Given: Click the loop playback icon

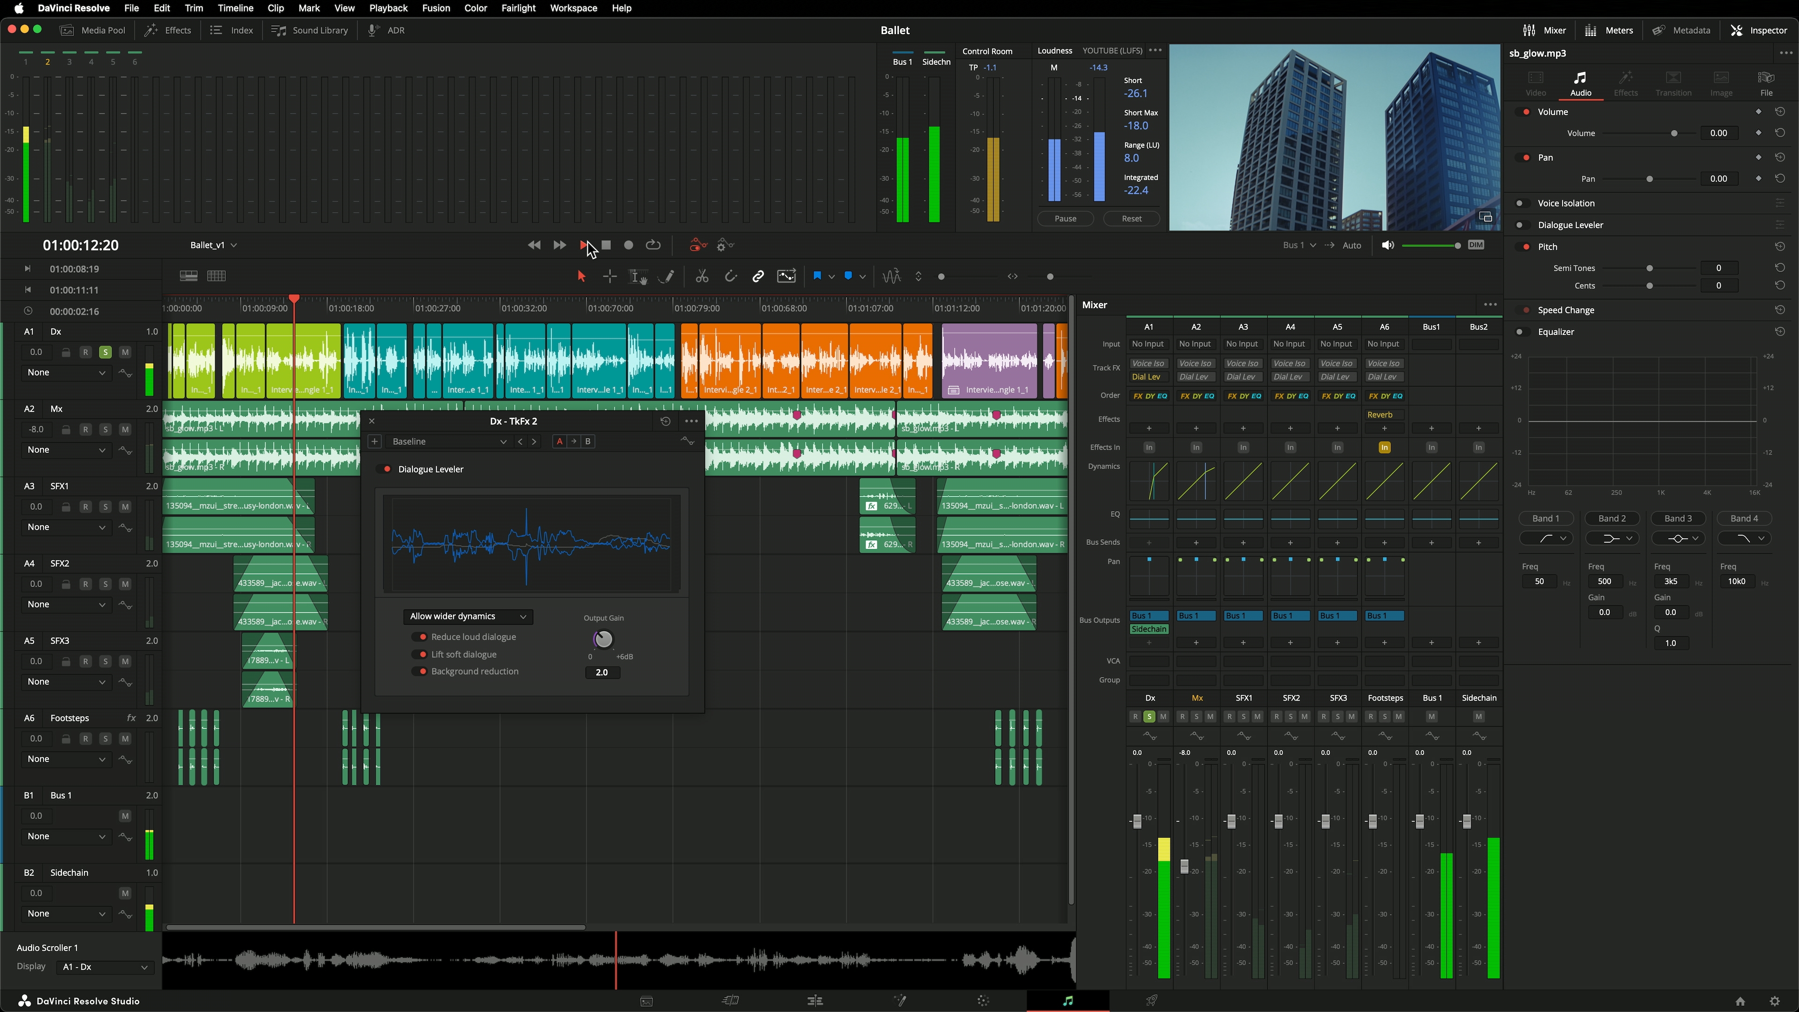Looking at the screenshot, I should coord(653,245).
